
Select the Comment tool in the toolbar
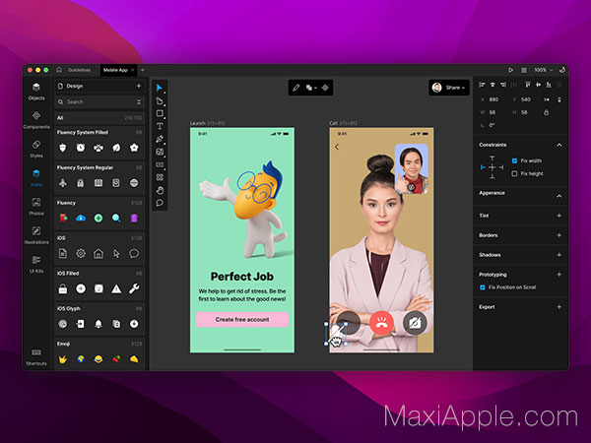pos(160,203)
